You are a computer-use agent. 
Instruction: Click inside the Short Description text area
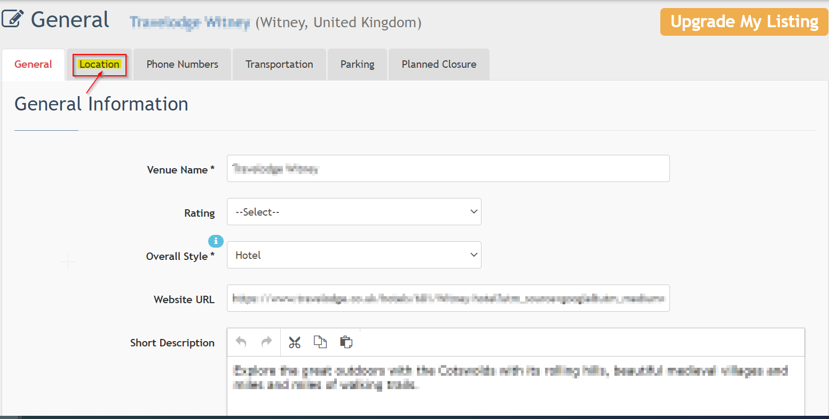pyautogui.click(x=516, y=387)
